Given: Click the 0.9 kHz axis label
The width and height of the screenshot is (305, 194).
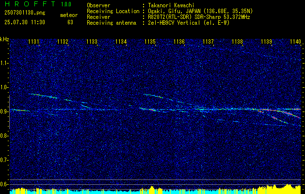Looking at the screenshot, I should coord(4,112).
